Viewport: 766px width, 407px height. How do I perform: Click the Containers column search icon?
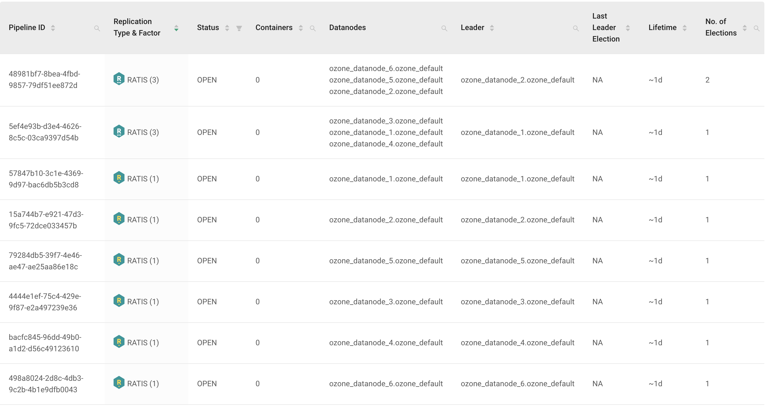coord(313,28)
